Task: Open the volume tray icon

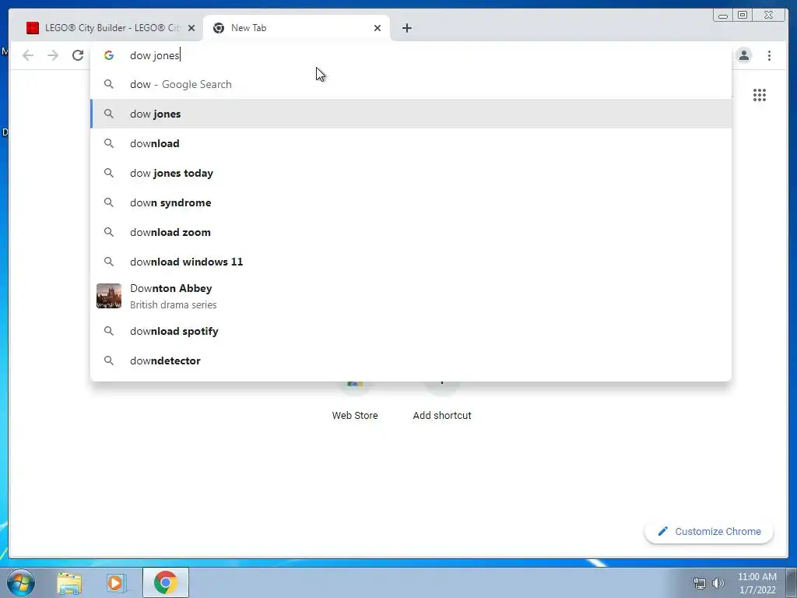Action: (x=718, y=583)
